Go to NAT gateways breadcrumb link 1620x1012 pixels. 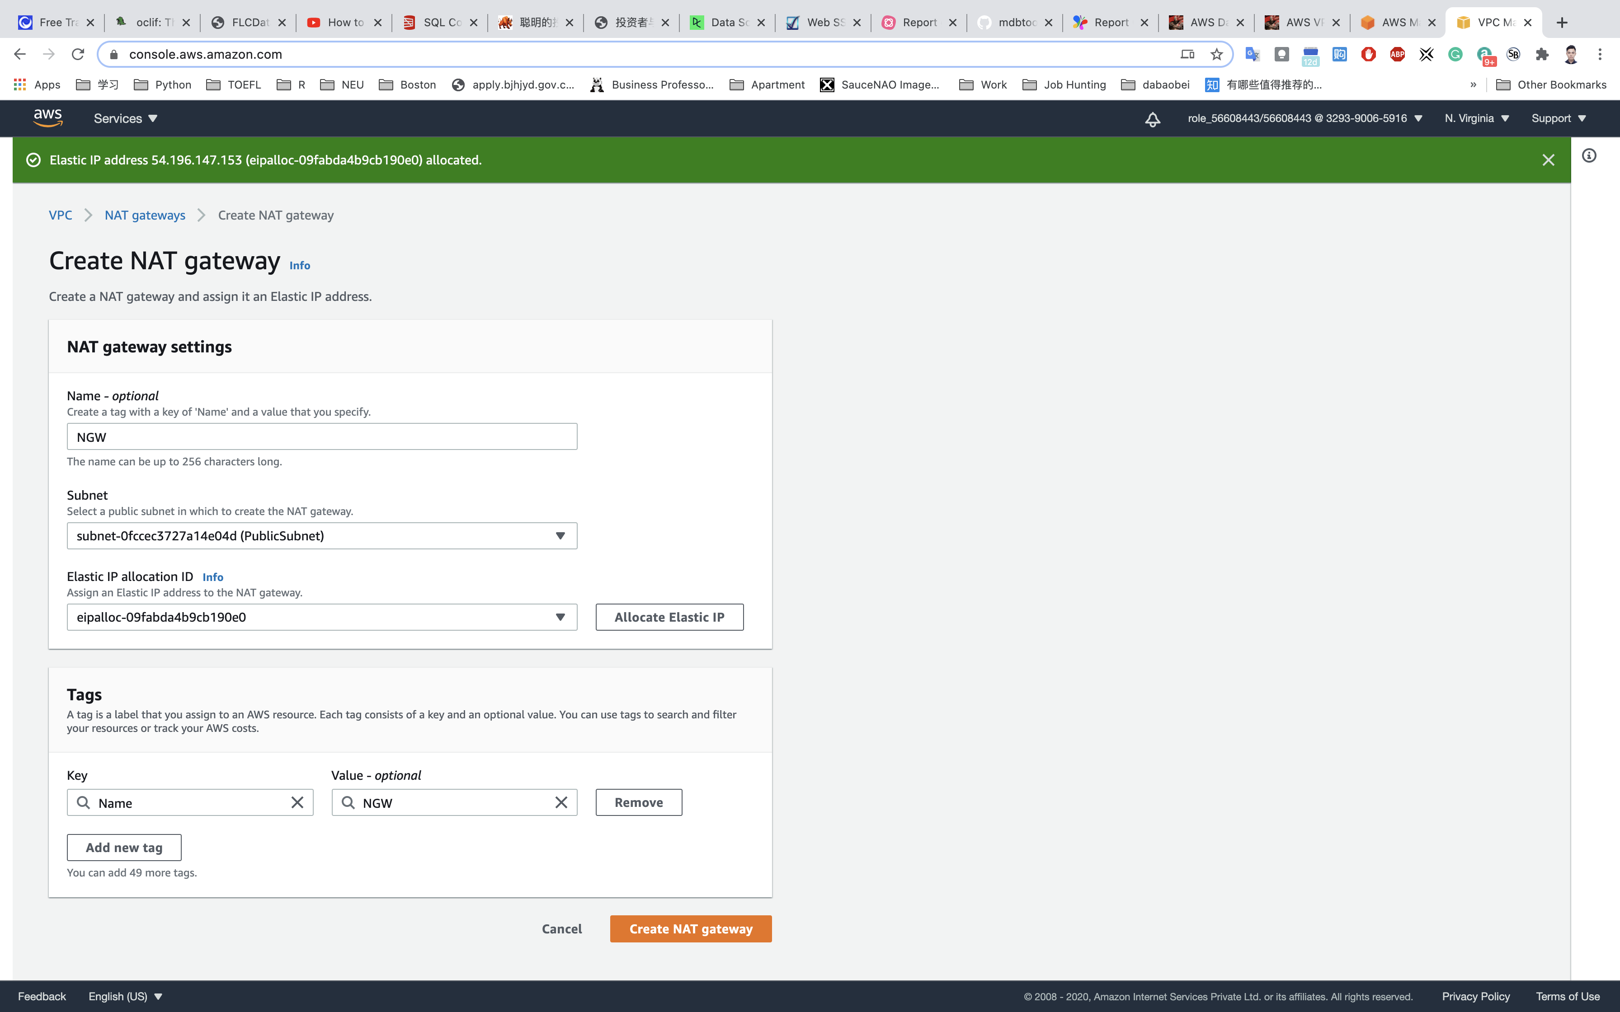tap(145, 215)
